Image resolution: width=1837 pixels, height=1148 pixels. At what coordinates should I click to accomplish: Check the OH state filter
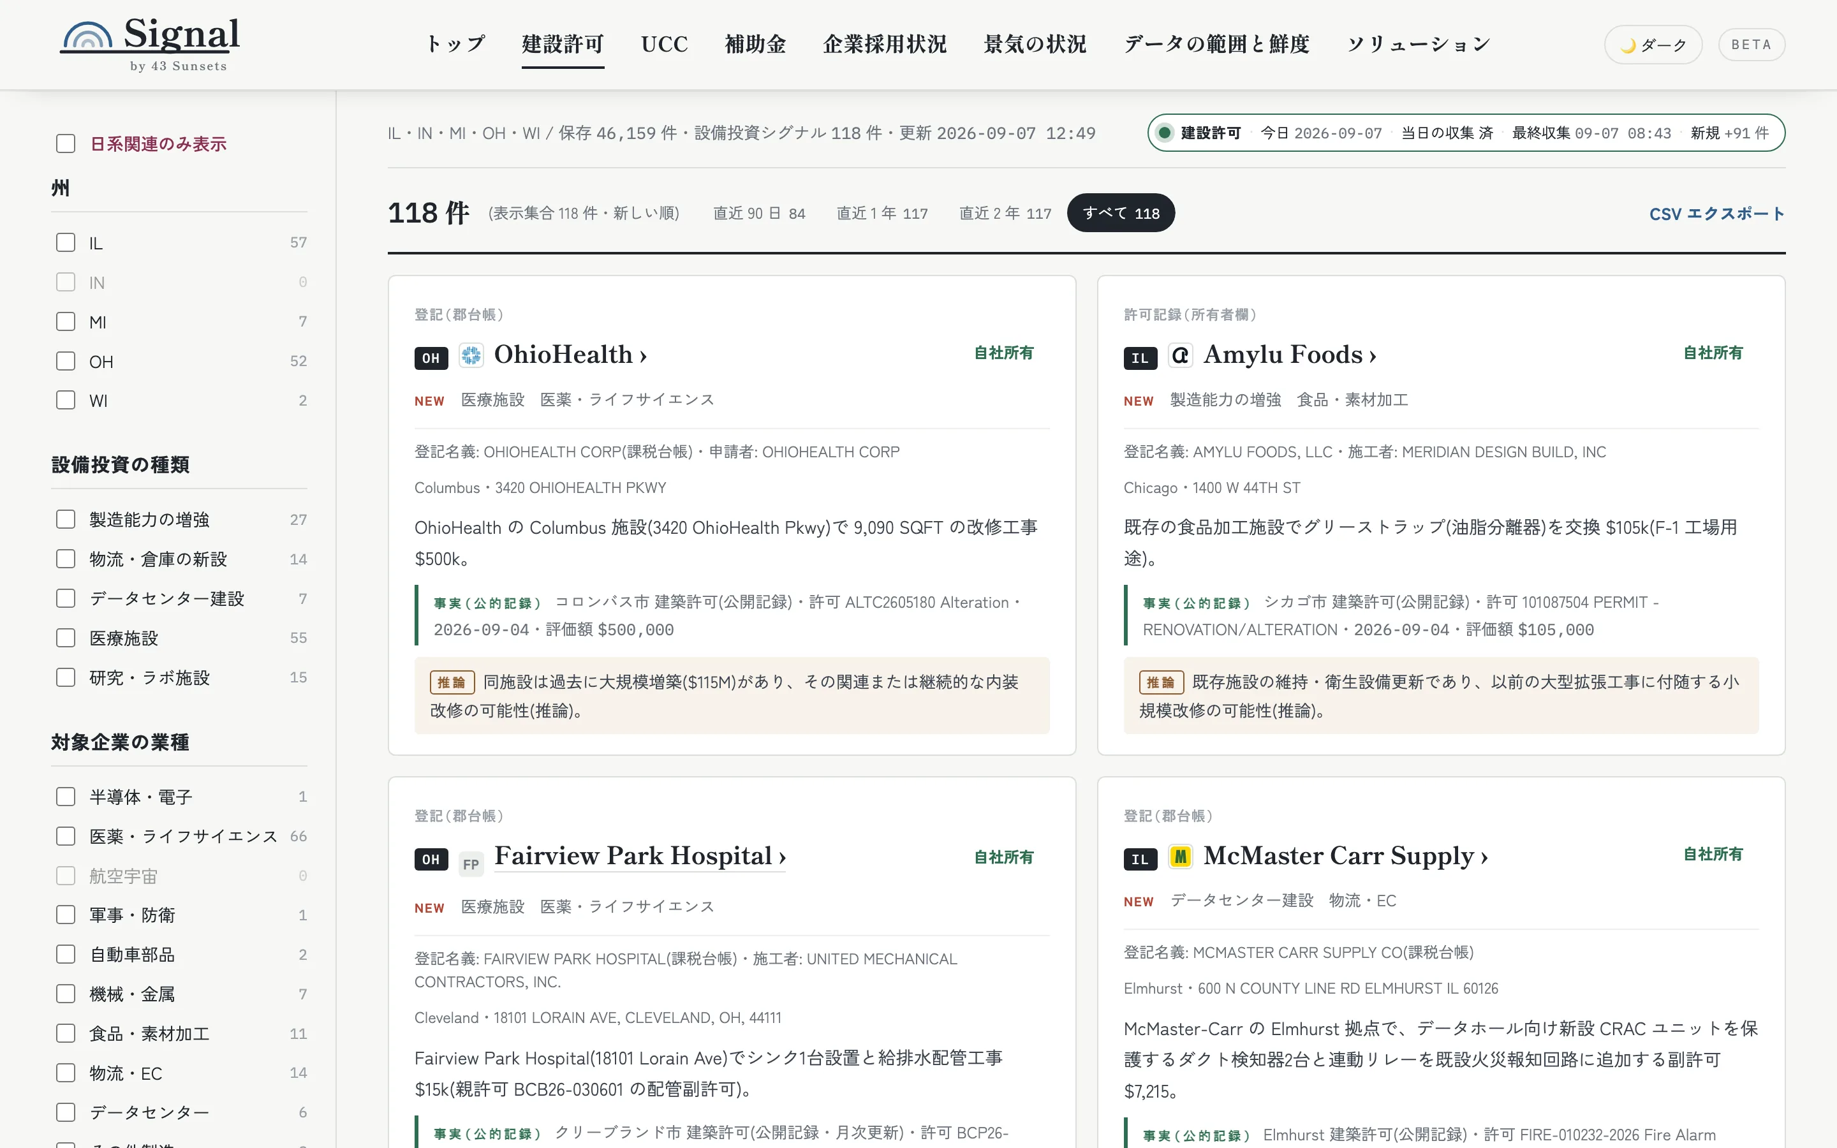(66, 360)
